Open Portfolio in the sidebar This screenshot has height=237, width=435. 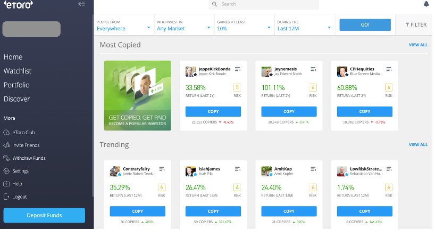[x=16, y=85]
